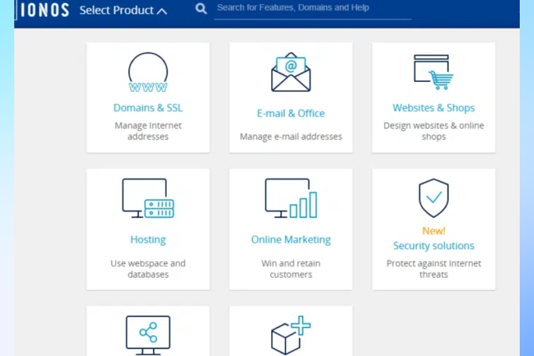Click the monitor with server icon
The width and height of the screenshot is (534, 356).
148,198
